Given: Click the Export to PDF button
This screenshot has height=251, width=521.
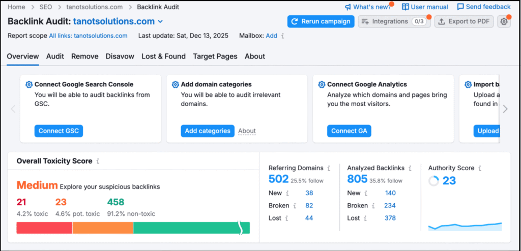Looking at the screenshot, I should pos(464,21).
